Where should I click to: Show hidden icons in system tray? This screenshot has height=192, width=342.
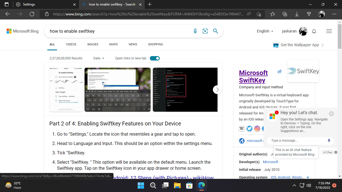click(294, 185)
